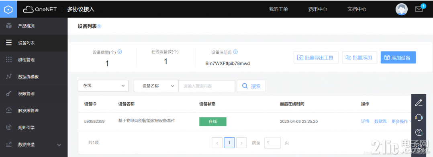Click the green 在线 status badge

tap(213, 121)
